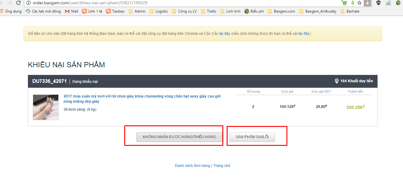Viewport: 403px width, 181px height.
Task: Expand the Logistic bookmark folder
Action: point(159,11)
